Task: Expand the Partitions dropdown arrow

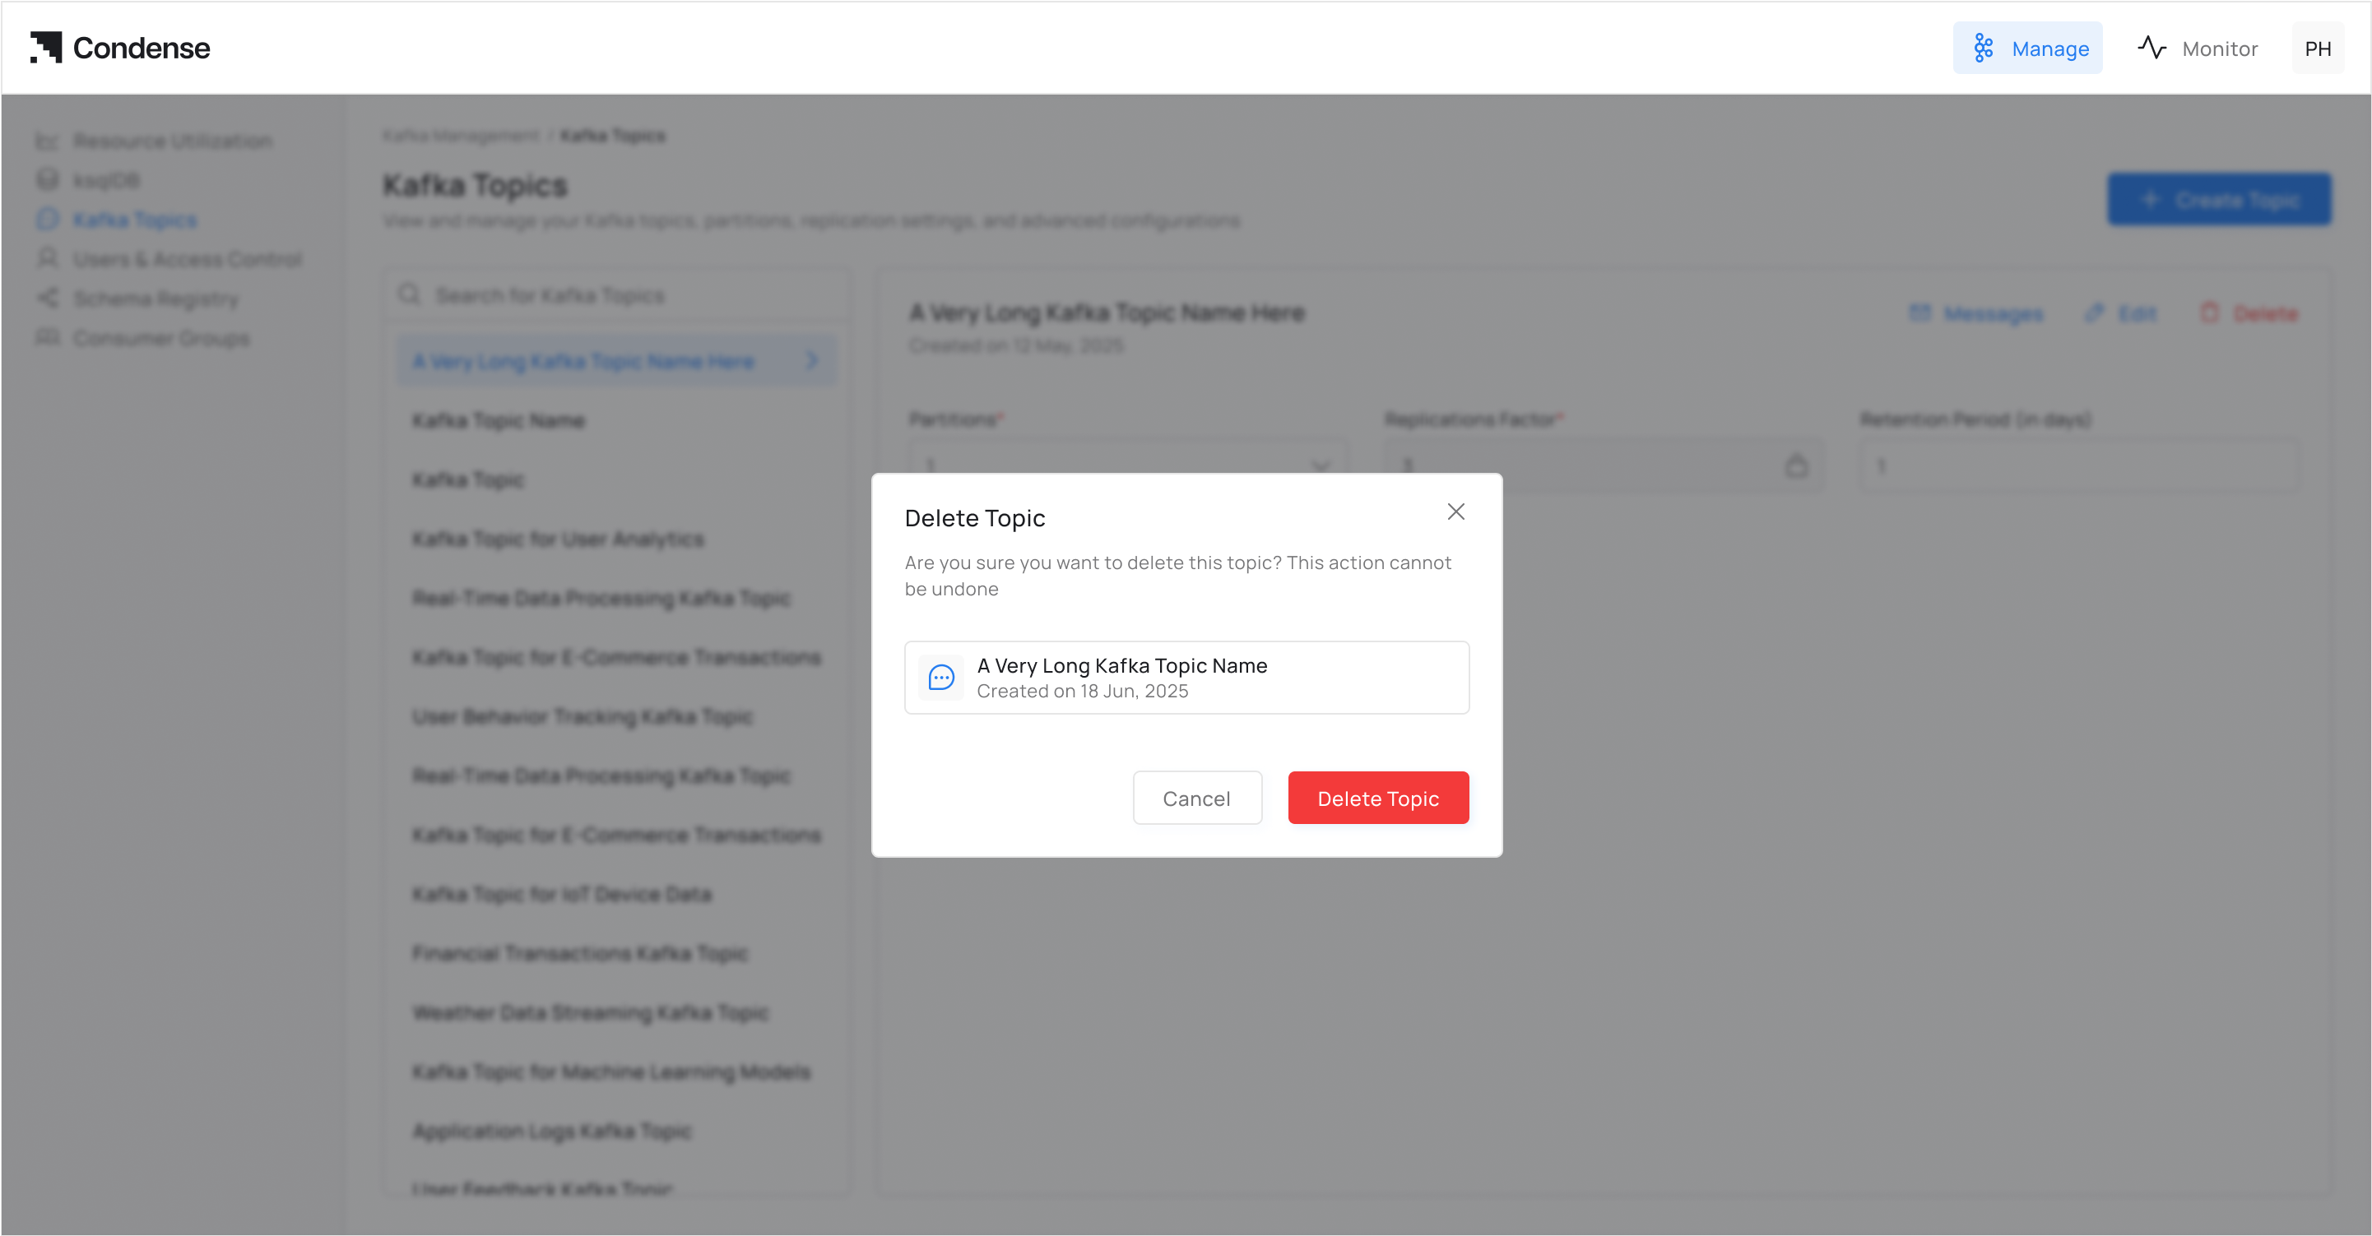Action: (x=1321, y=465)
